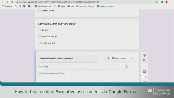Open the Galanina, Natalia bookmark

point(106,6)
